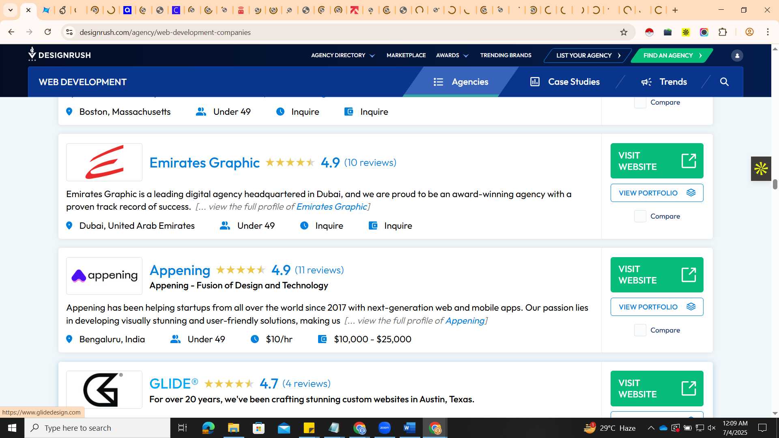This screenshot has width=779, height=438.
Task: Open Task View on taskbar
Action: 183,428
